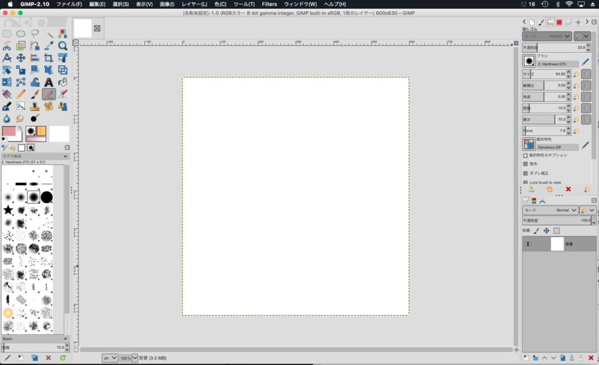Open the px unit dropdown in status bar

[110, 358]
